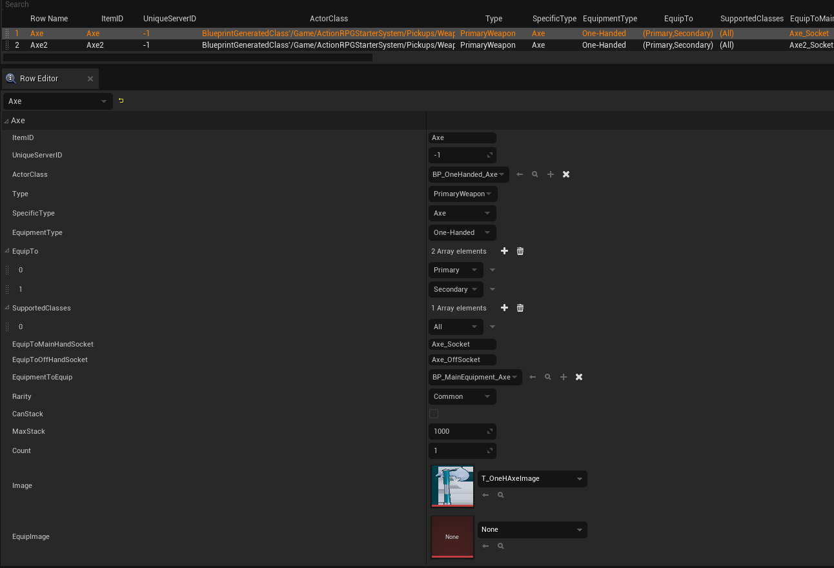834x568 pixels.
Task: Use selected asset arrow for ActorClass
Action: click(520, 174)
